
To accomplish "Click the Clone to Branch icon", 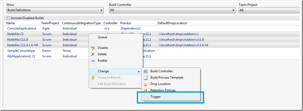I will pyautogui.click(x=93, y=78).
